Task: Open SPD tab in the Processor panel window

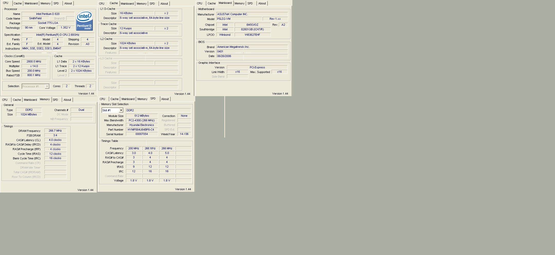Action: point(56,3)
